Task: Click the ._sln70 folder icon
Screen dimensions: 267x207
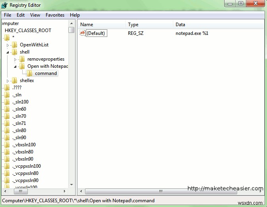Action: pyautogui.click(x=7, y=116)
